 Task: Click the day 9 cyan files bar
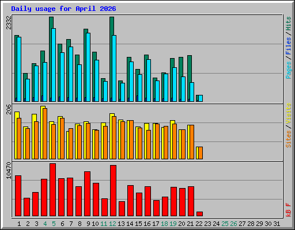click(x=88, y=67)
